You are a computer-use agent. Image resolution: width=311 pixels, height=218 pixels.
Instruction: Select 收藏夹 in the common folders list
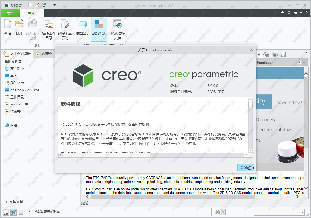13,111
